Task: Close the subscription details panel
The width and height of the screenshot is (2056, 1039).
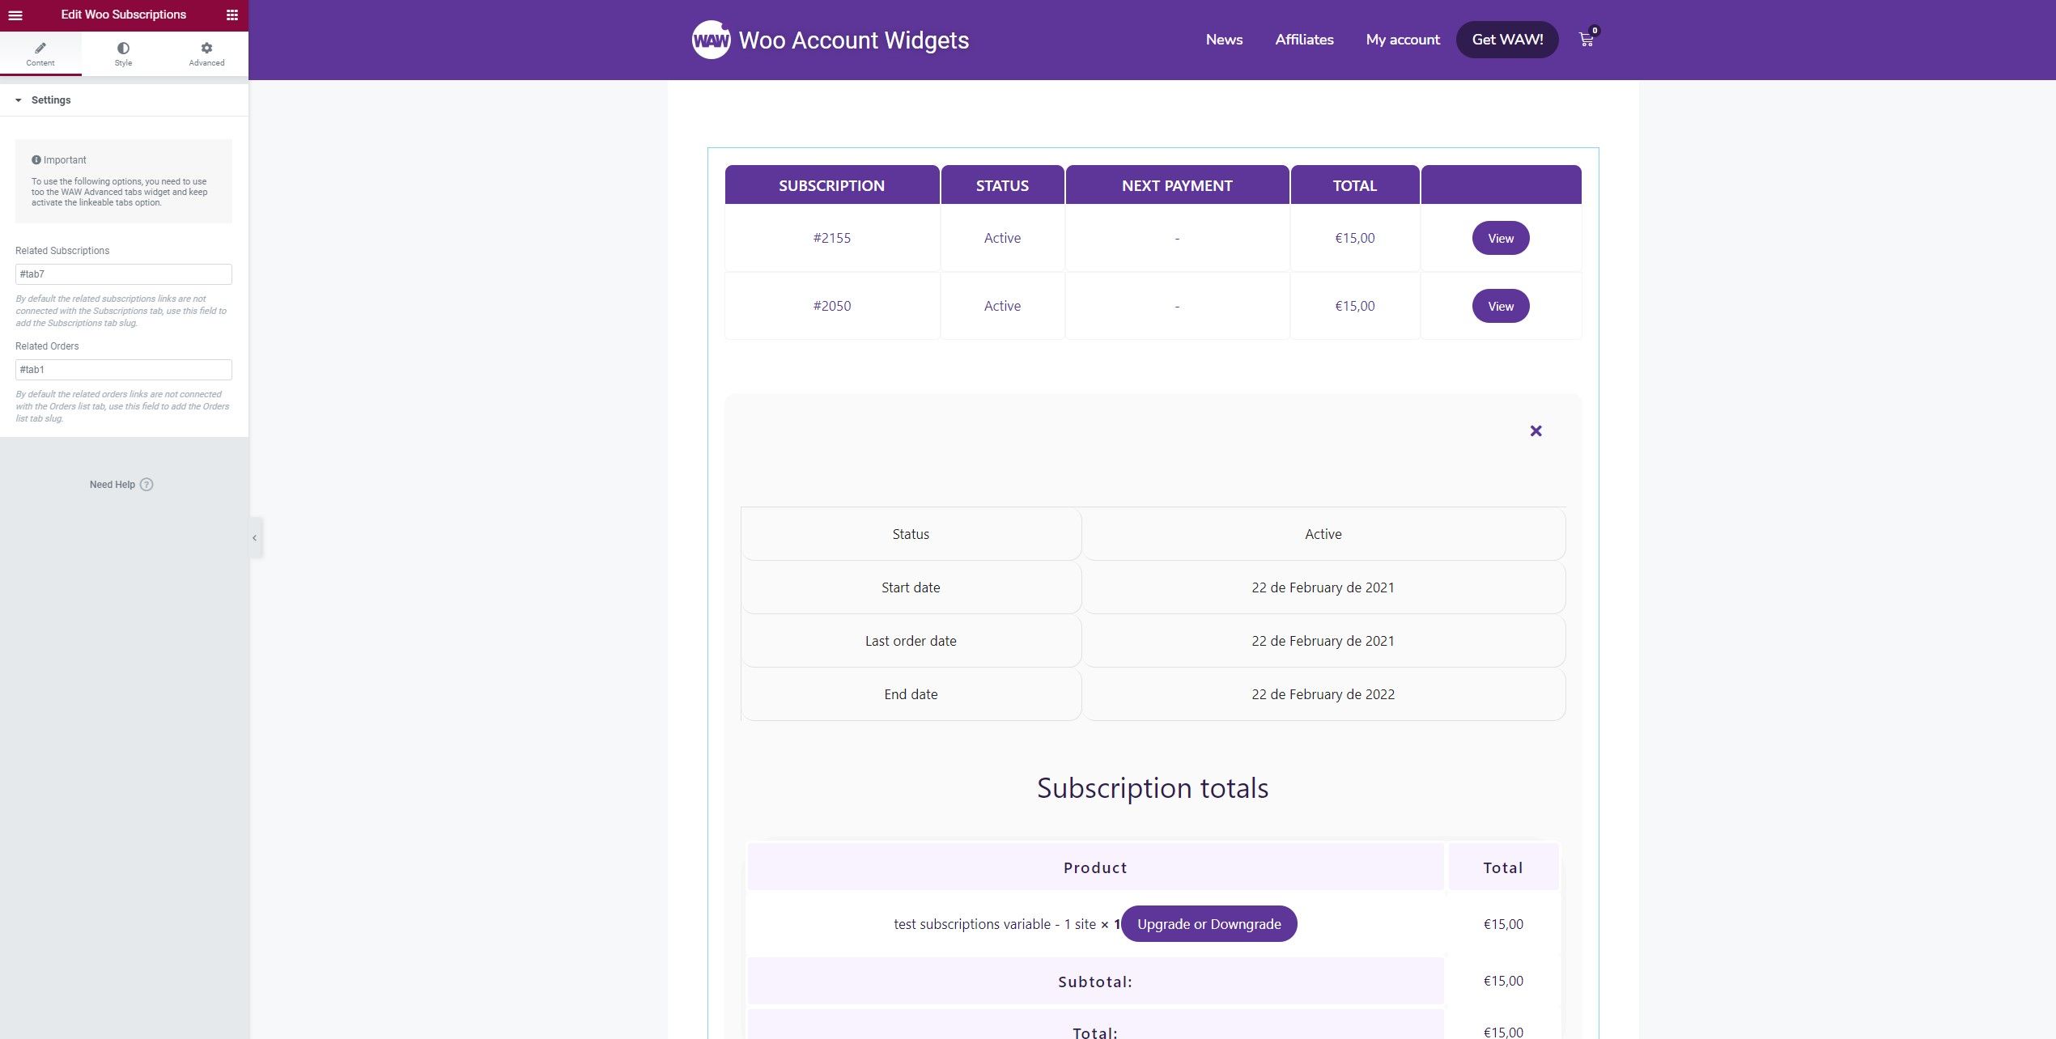Action: pos(1536,431)
